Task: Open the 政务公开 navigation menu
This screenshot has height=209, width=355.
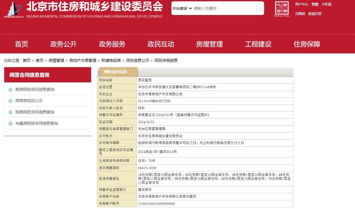Action: (63, 44)
